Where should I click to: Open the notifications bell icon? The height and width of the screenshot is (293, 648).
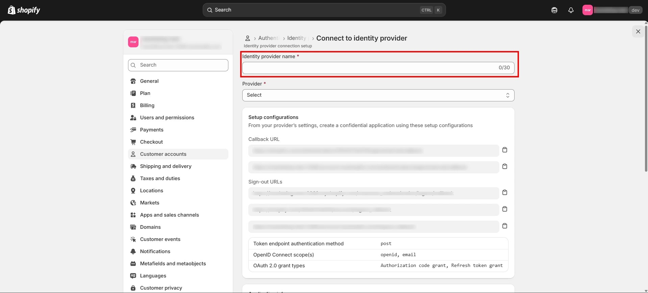coord(571,10)
